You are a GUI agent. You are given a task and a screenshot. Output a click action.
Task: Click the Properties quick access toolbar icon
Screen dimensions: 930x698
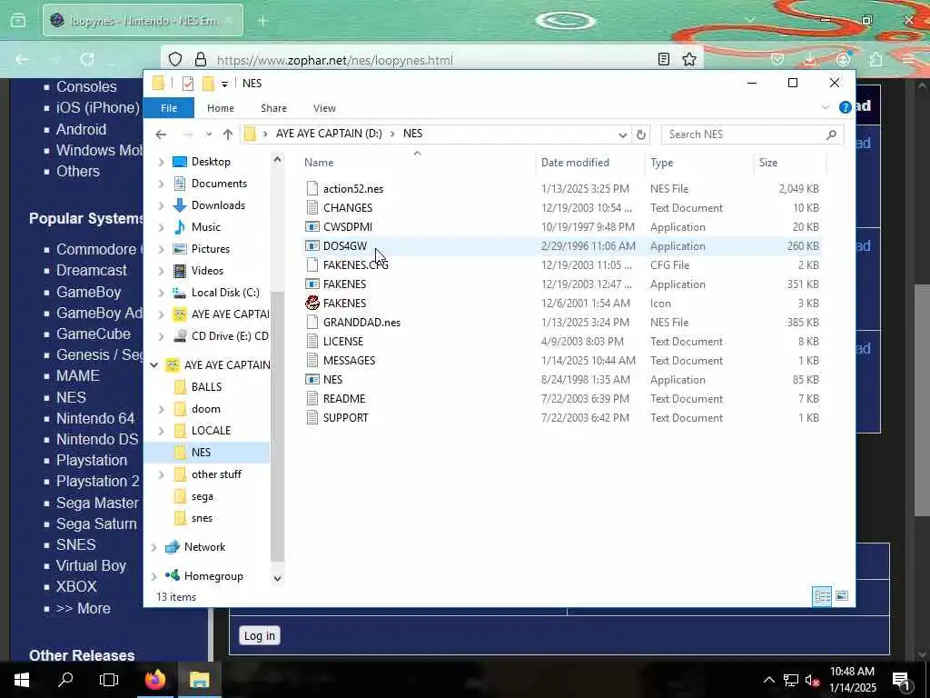coord(188,83)
